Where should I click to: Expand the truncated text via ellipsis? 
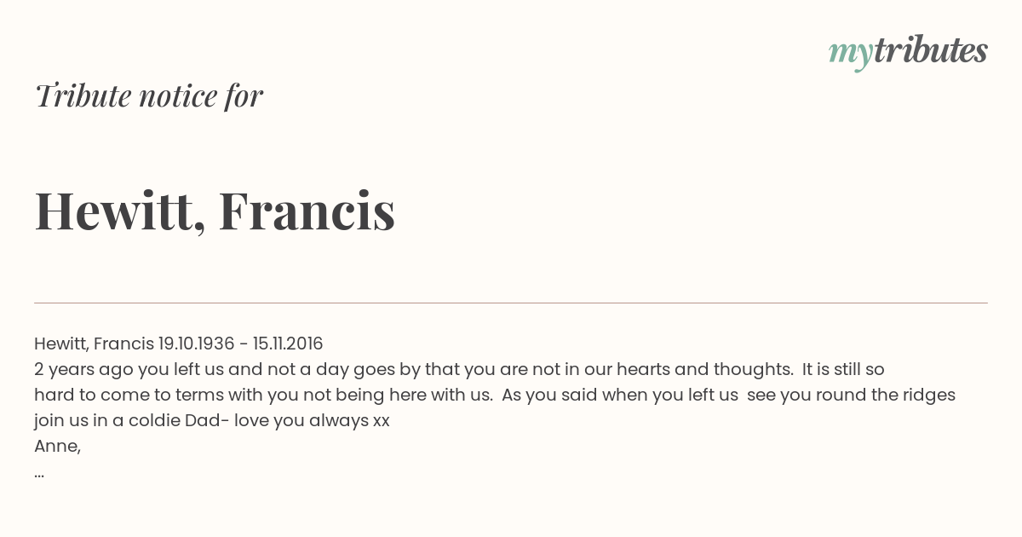tap(39, 474)
